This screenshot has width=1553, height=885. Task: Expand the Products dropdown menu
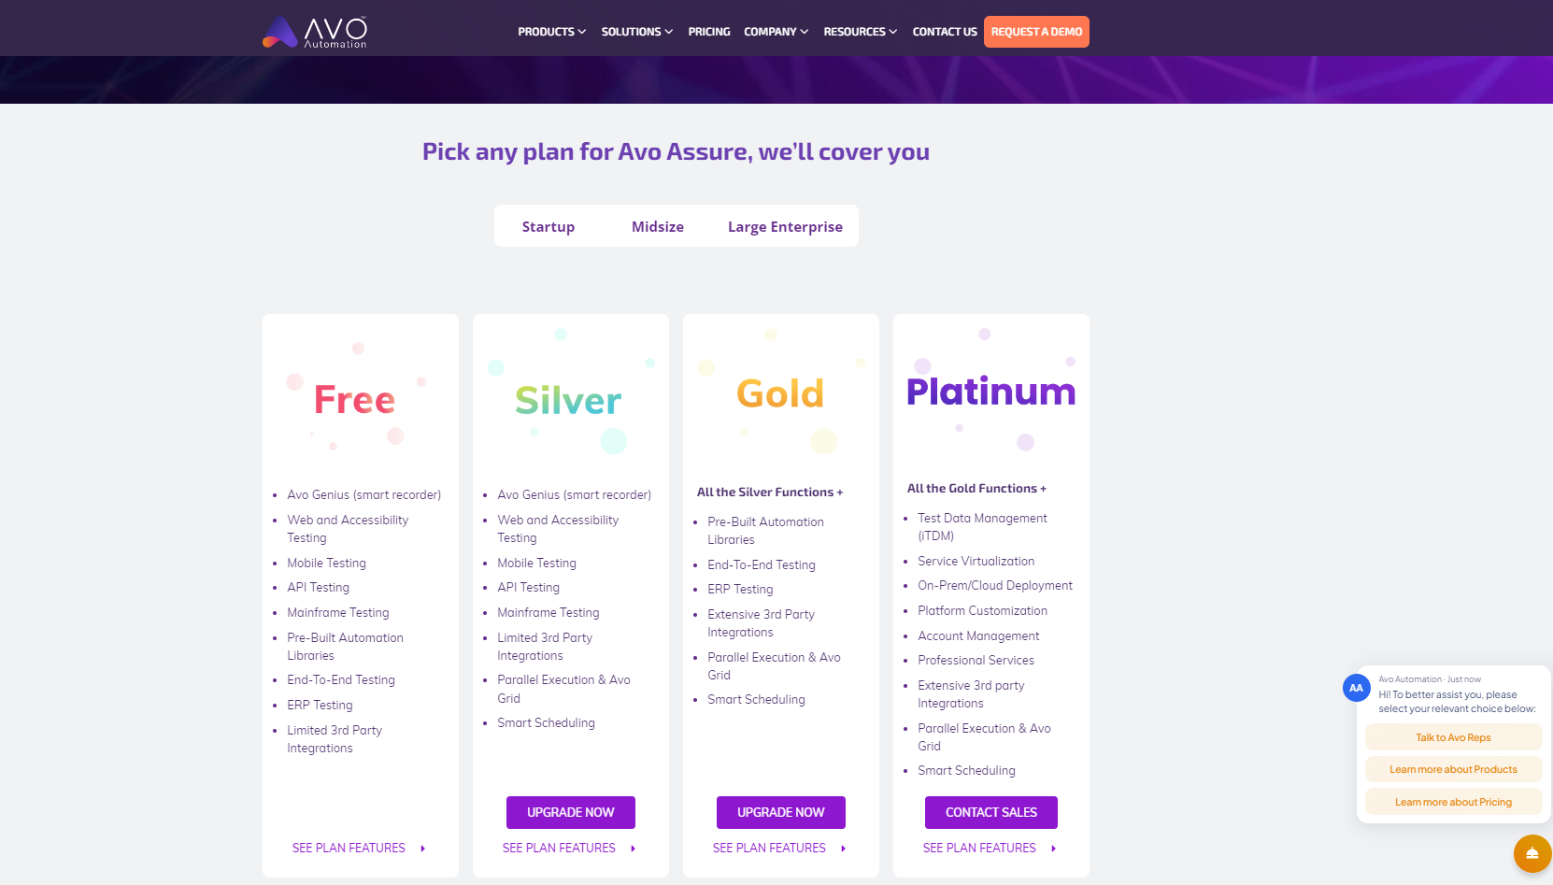[x=551, y=32]
